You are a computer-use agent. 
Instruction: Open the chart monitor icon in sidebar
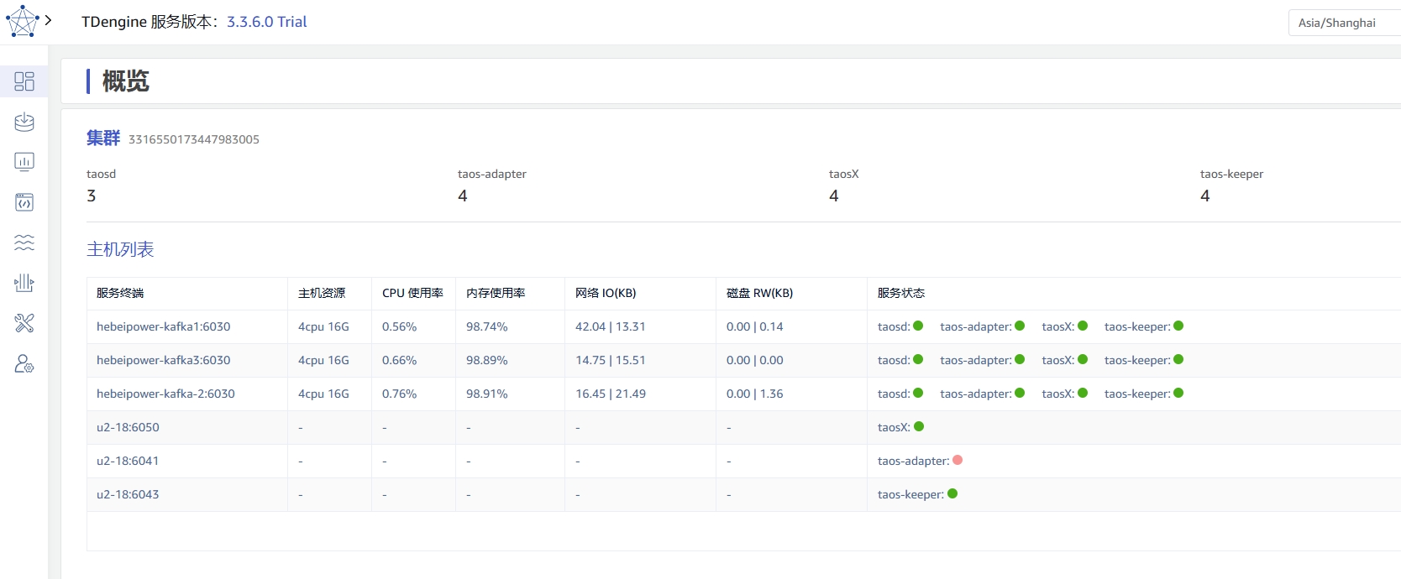[x=24, y=162]
